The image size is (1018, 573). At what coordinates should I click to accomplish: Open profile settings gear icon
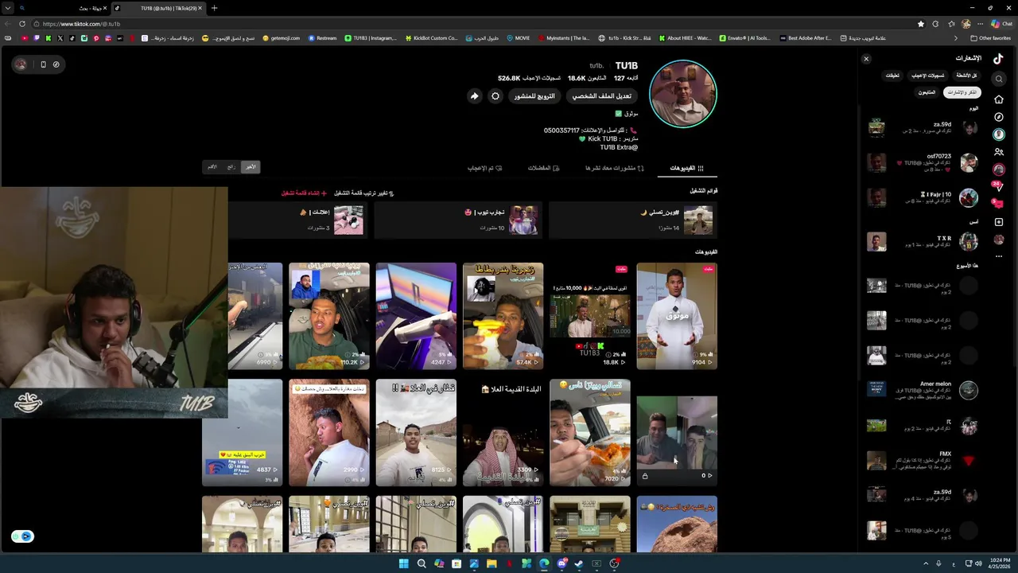495,96
